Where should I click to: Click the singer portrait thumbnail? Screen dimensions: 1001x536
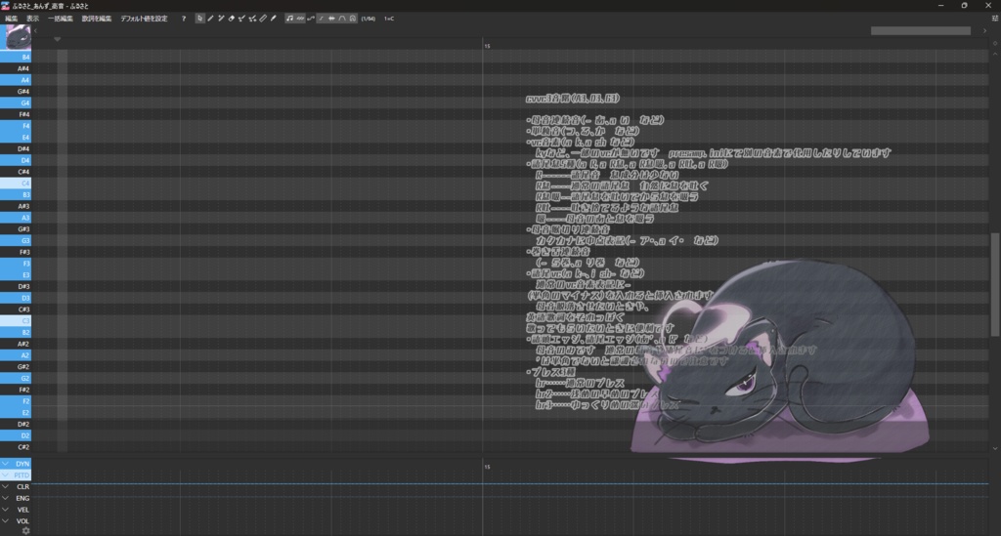18,38
